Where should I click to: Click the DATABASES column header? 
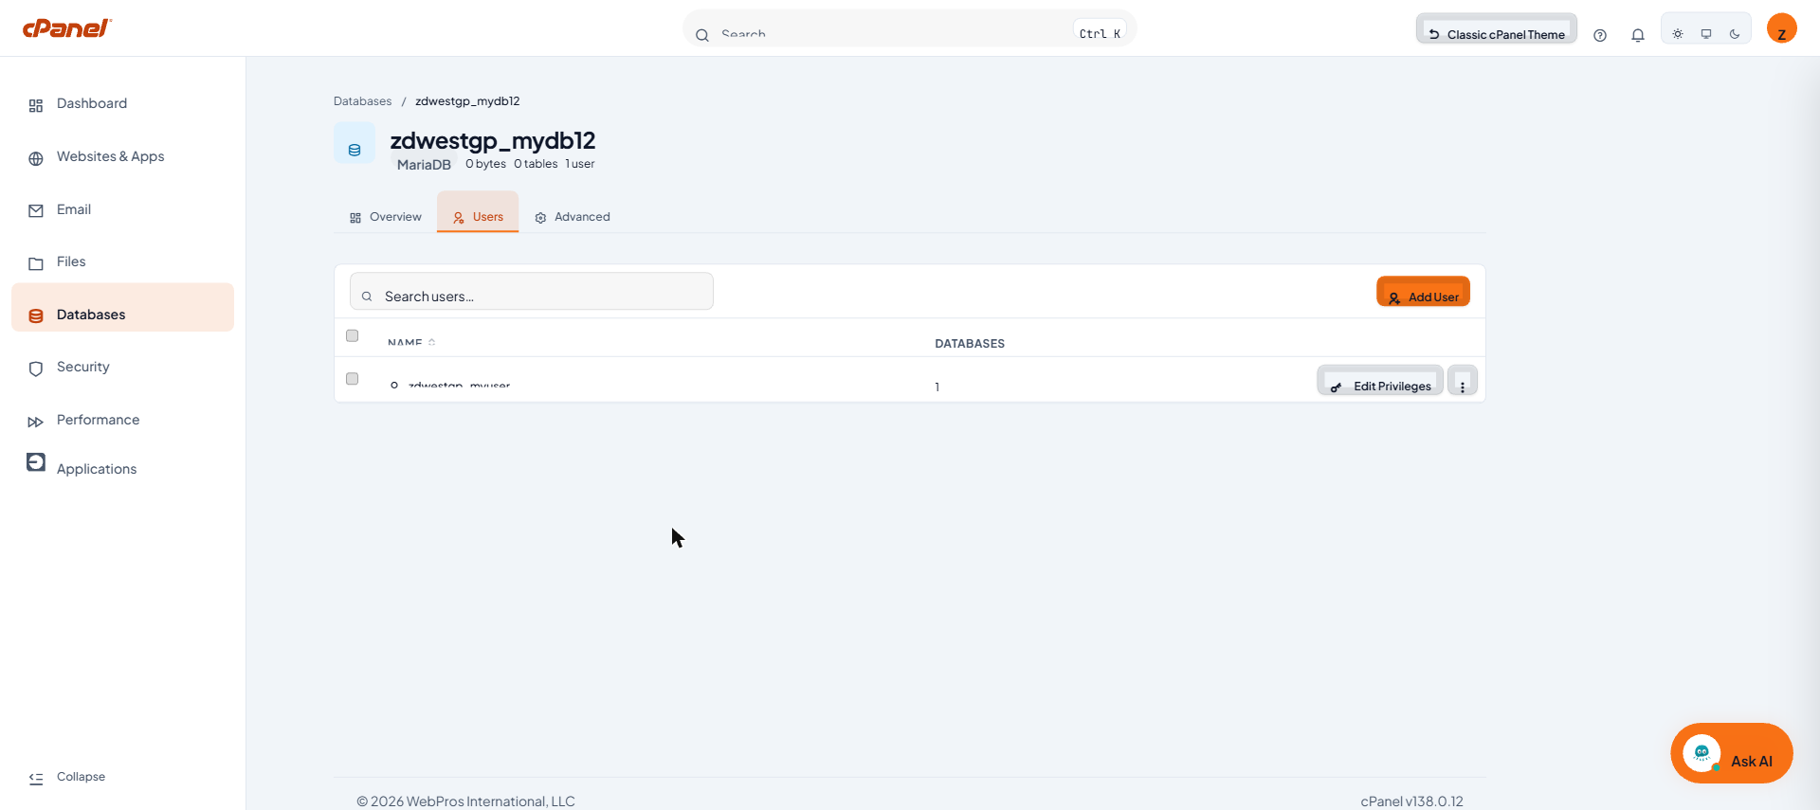(970, 344)
